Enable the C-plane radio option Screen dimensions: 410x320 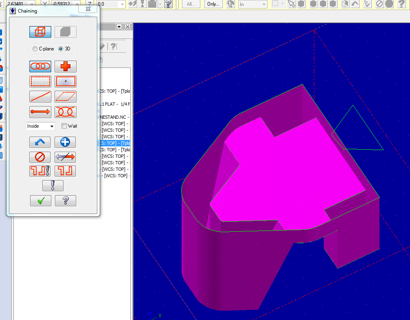tap(35, 49)
